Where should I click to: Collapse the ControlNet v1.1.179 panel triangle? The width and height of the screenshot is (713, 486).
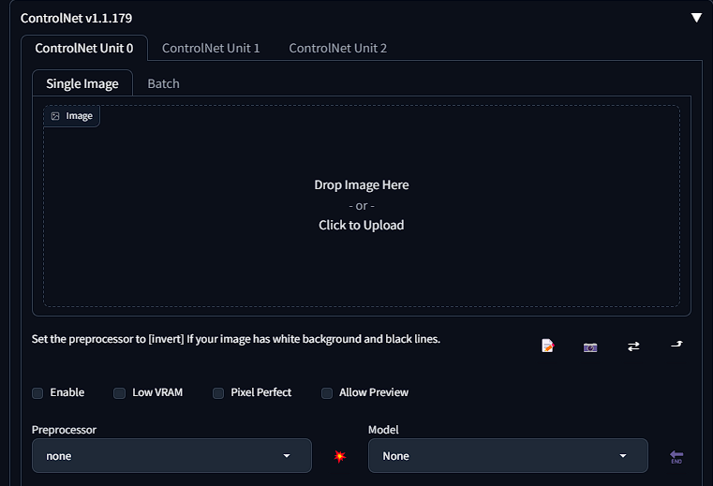click(x=696, y=18)
